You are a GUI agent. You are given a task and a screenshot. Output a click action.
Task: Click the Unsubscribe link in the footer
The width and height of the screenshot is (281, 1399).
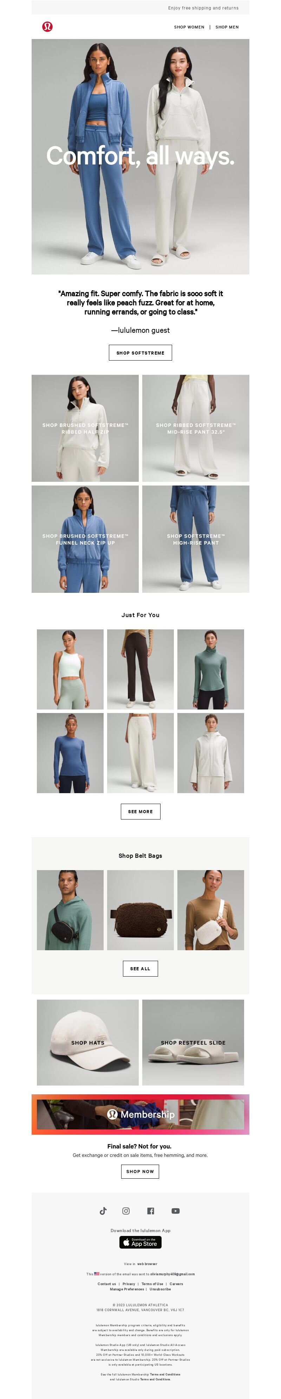click(x=160, y=1289)
